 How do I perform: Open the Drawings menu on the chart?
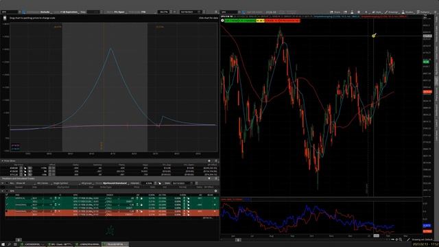point(392,12)
